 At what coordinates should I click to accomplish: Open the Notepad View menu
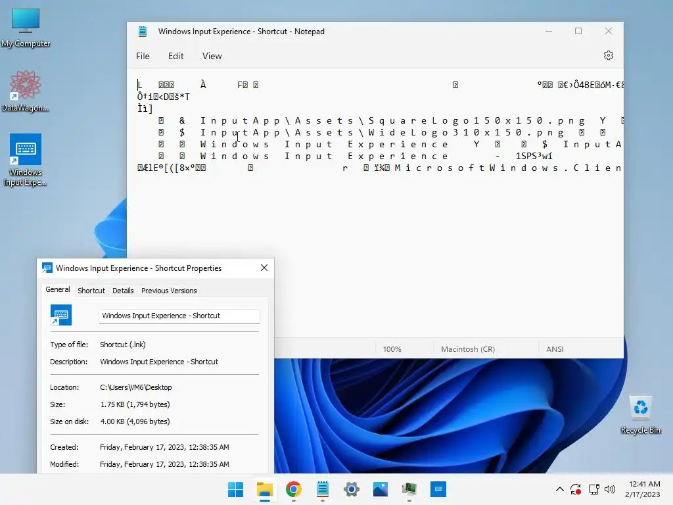(x=212, y=57)
